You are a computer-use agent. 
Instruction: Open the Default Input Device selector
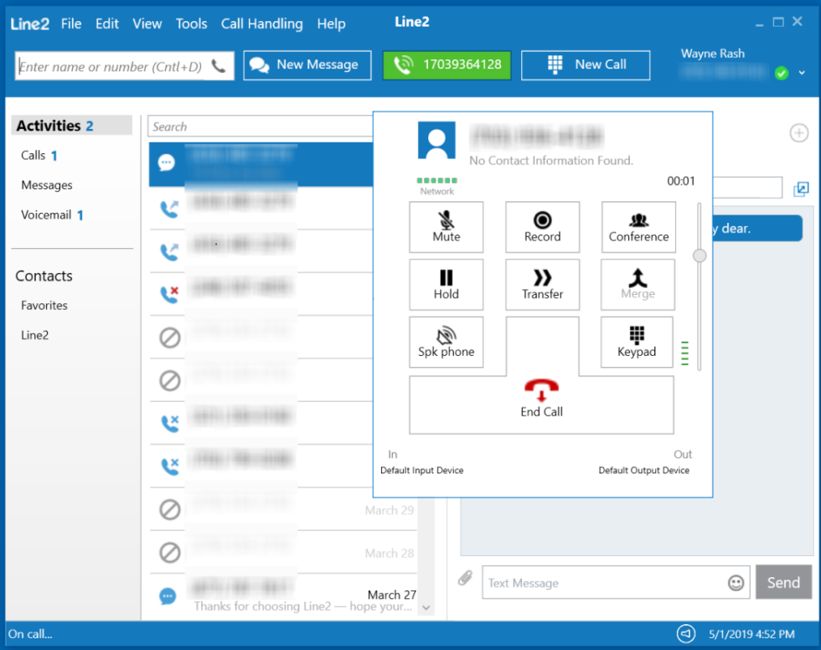point(421,470)
